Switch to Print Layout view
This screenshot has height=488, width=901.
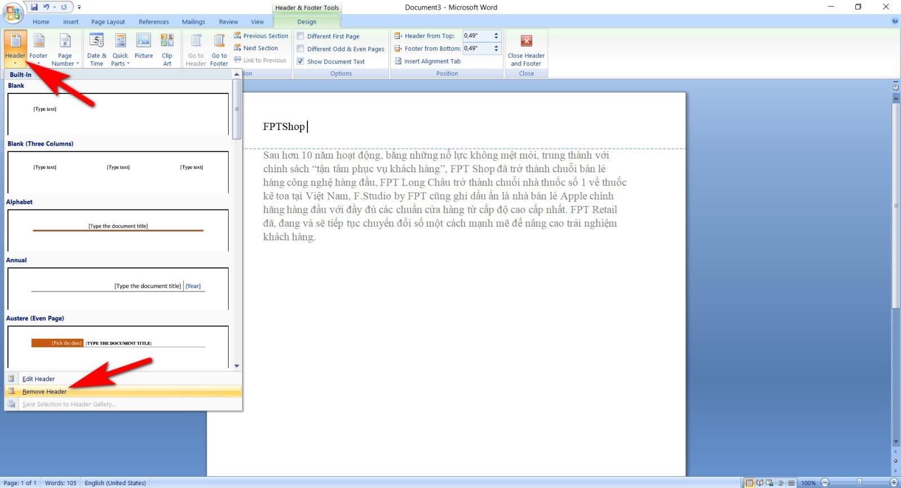[x=749, y=483]
